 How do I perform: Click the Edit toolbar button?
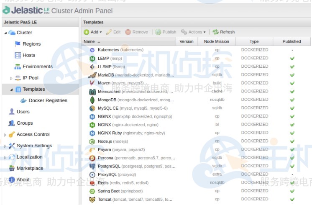pos(113,32)
